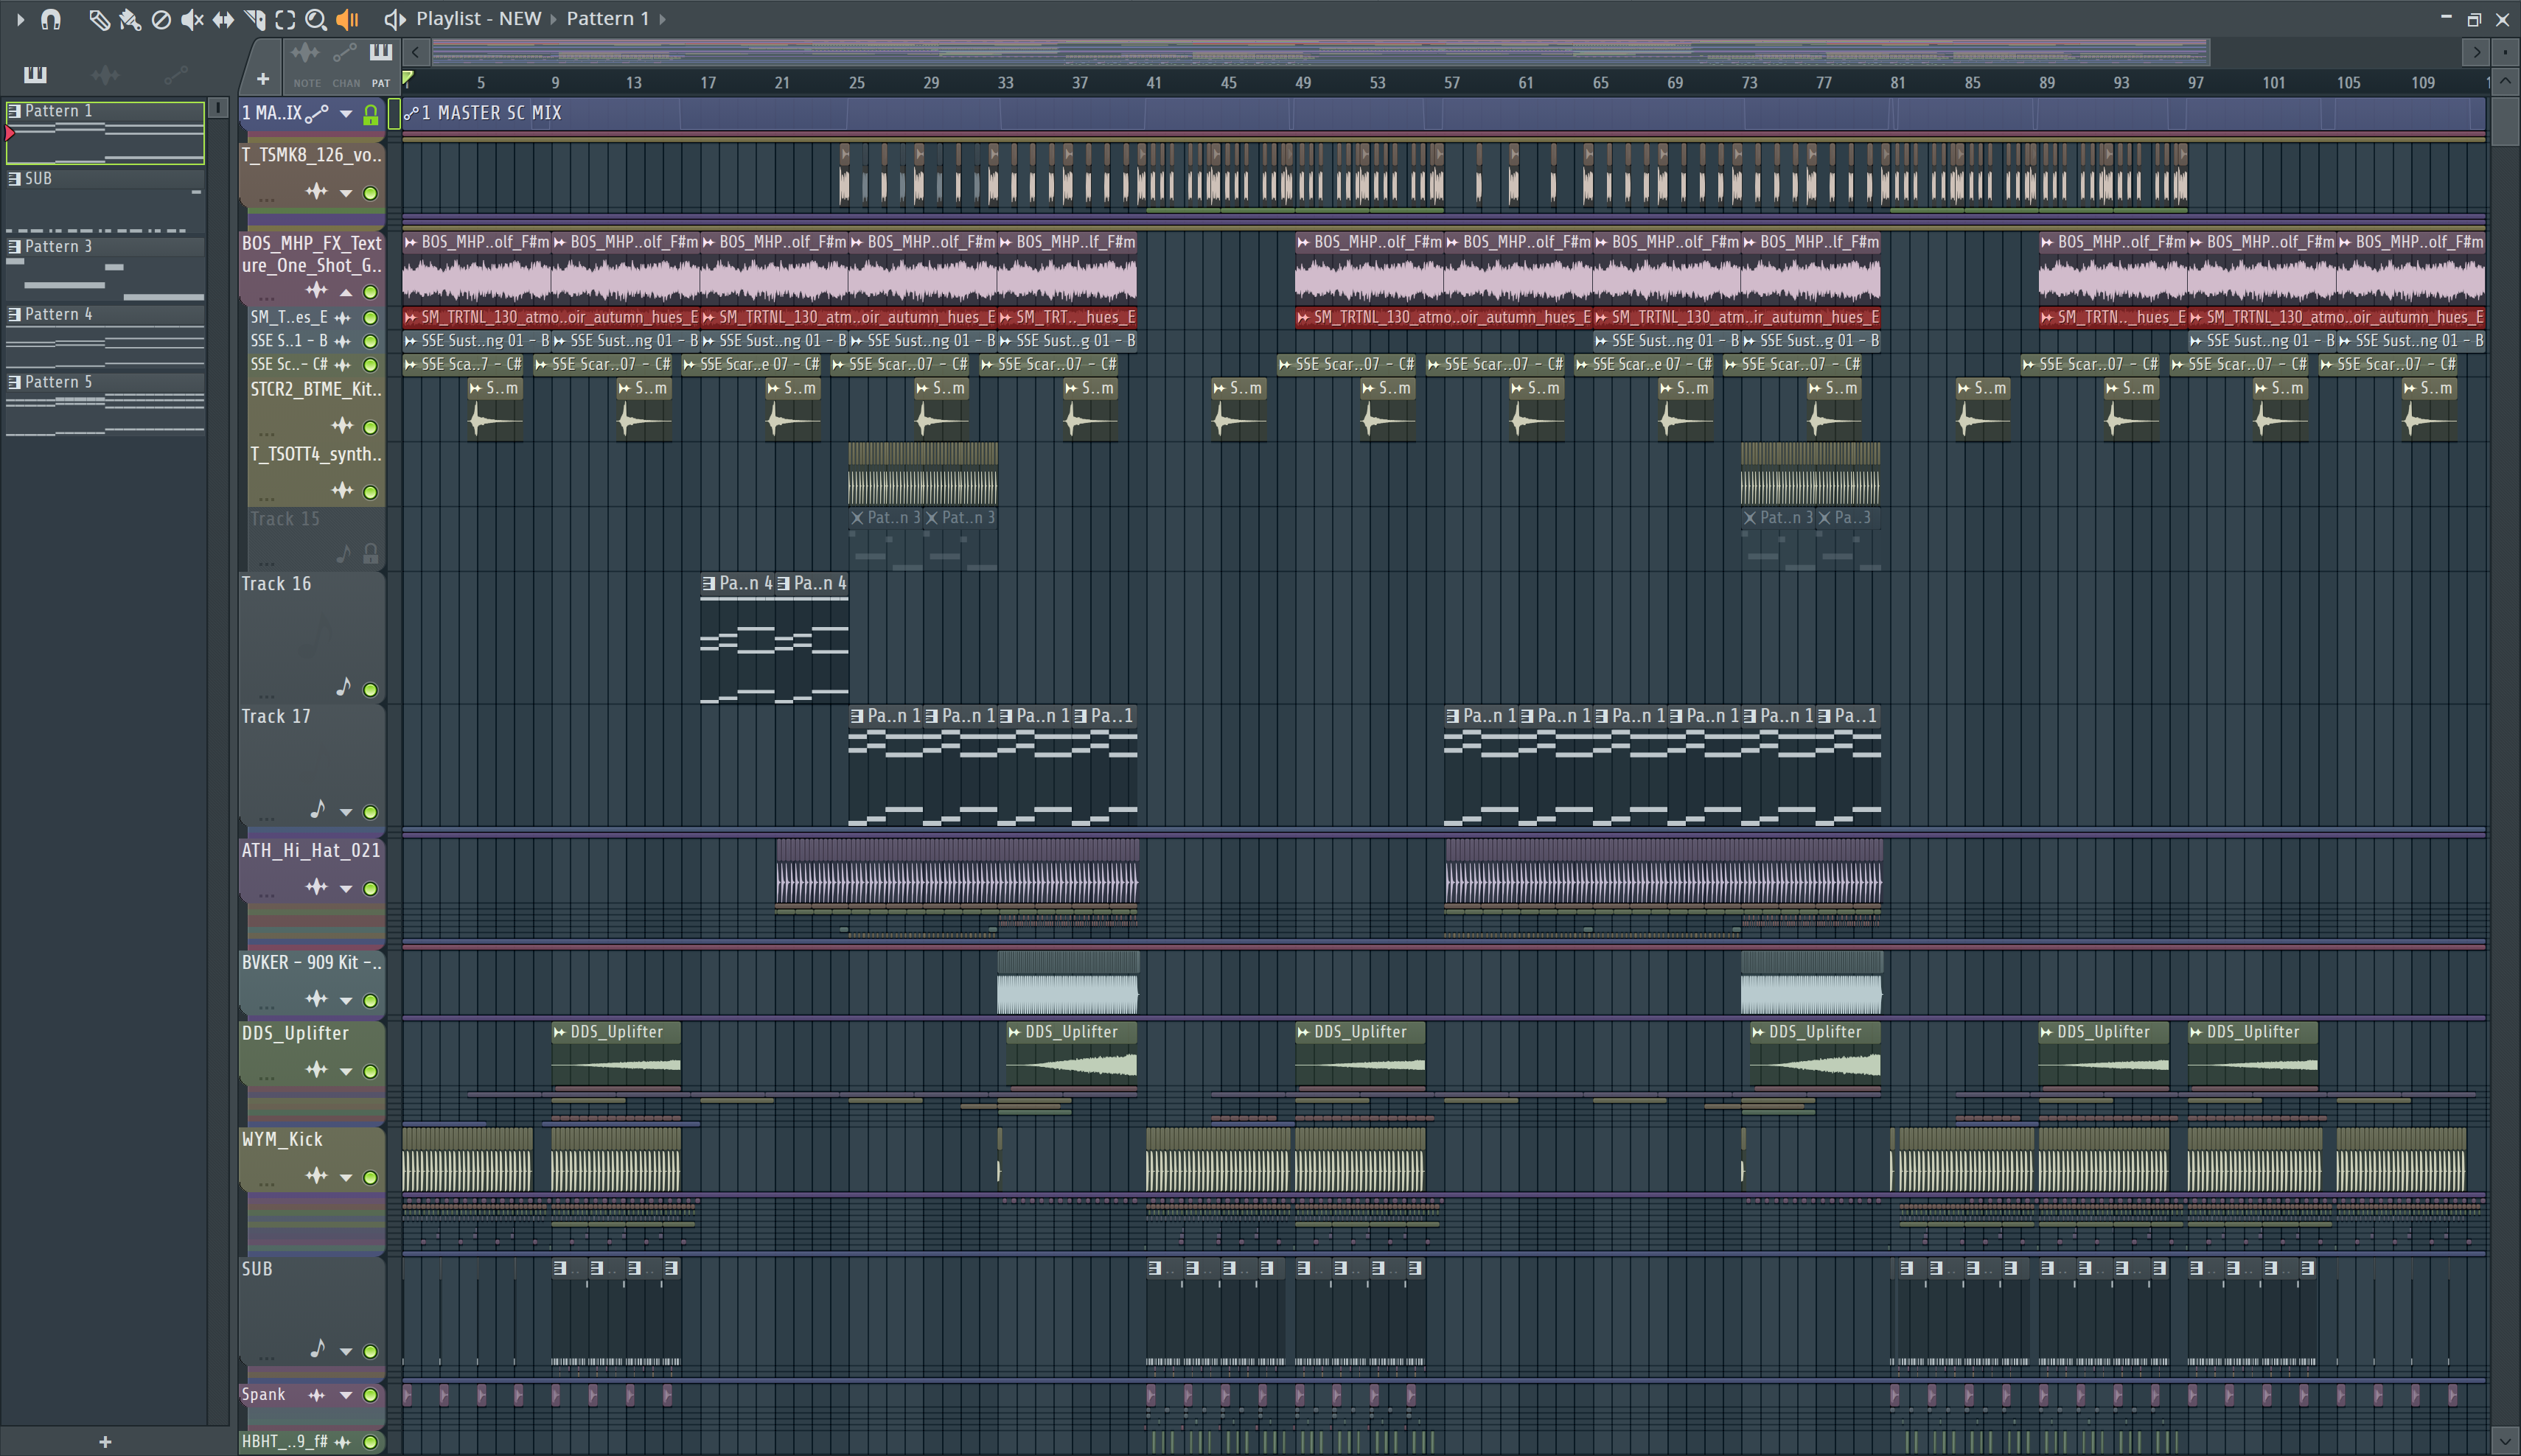Toggle the magnet snap tool
The height and width of the screenshot is (1456, 2521).
51,19
